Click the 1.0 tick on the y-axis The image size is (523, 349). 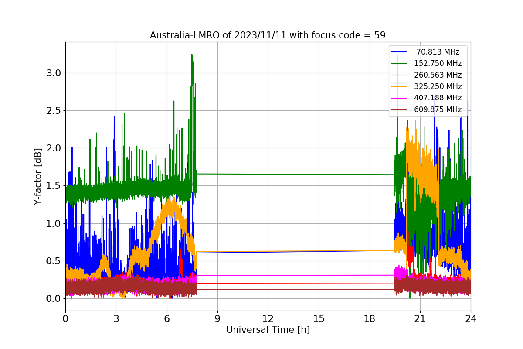(x=53, y=223)
